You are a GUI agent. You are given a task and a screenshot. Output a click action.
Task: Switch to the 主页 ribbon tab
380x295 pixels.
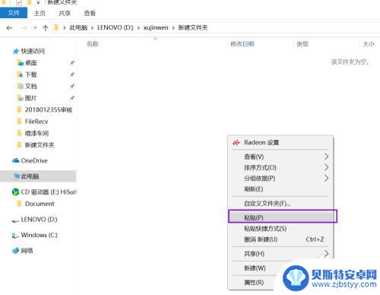[40, 13]
